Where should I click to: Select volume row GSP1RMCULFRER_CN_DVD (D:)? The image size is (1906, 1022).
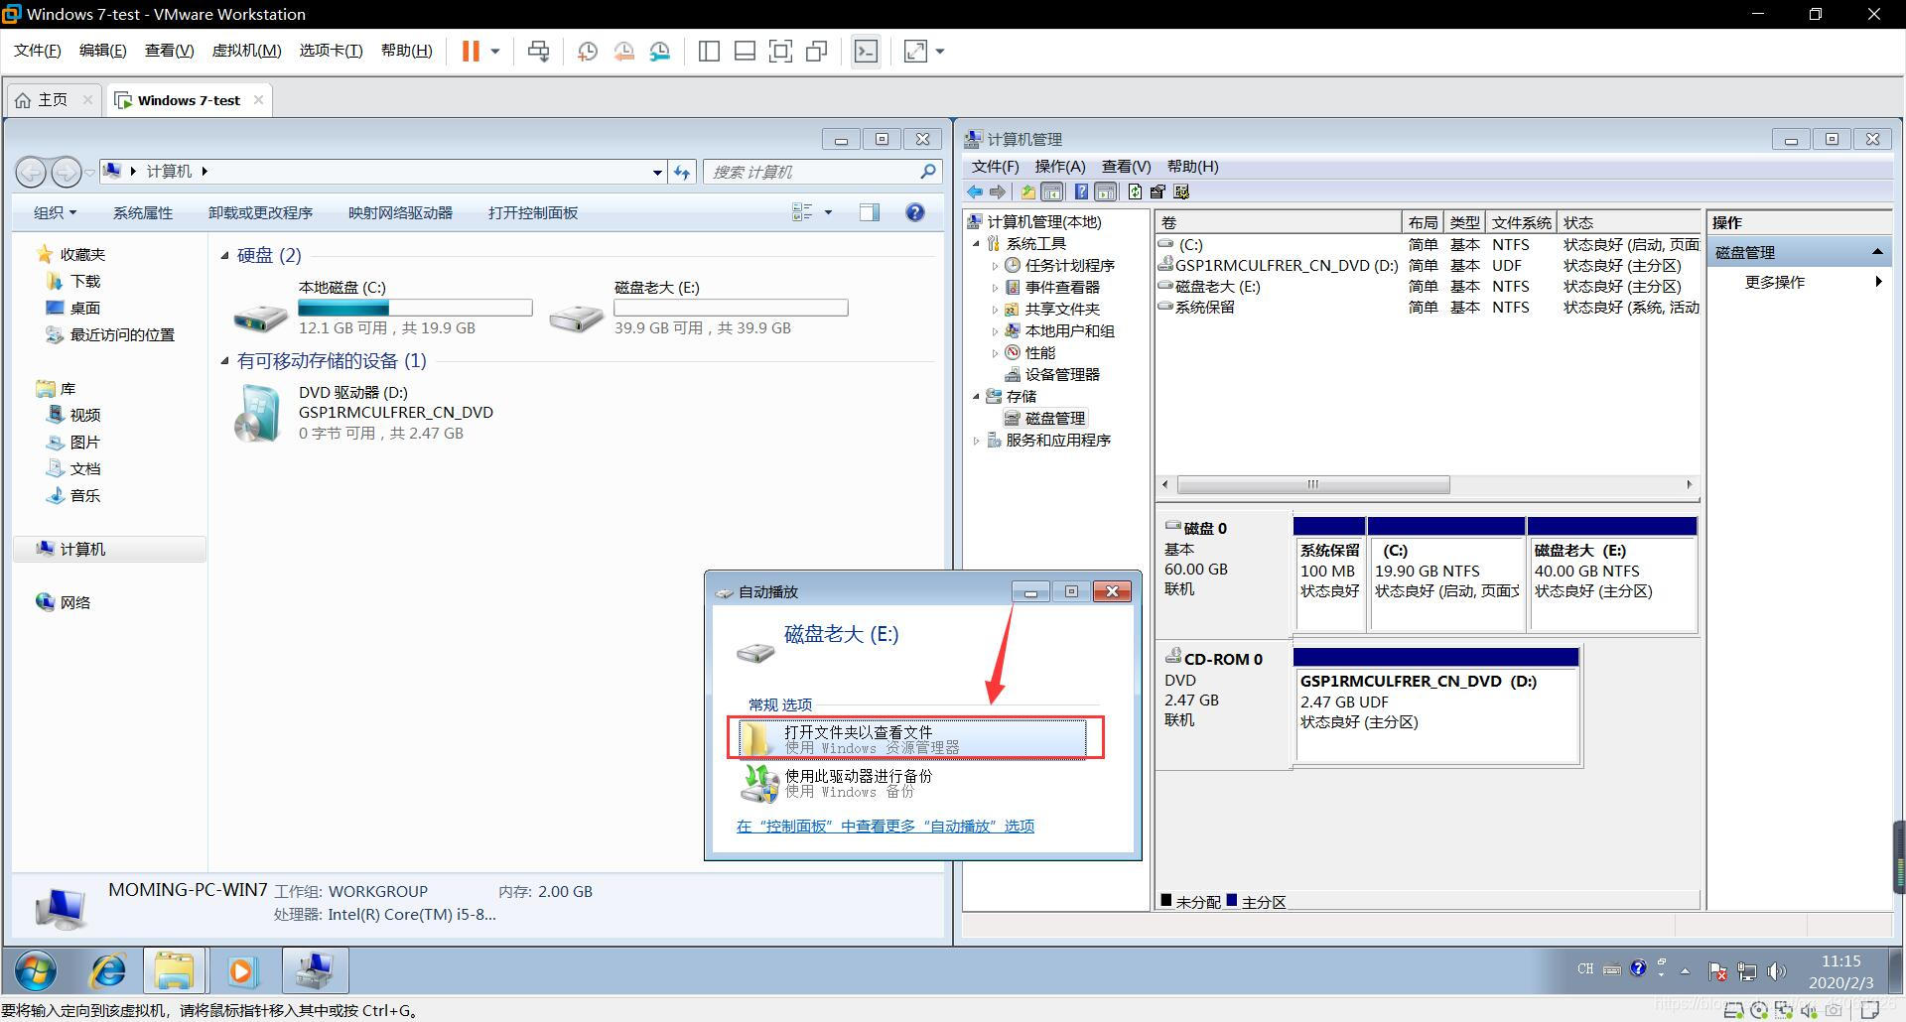(1428, 265)
